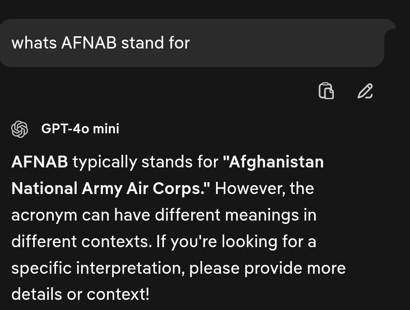This screenshot has width=410, height=310.
Task: Click the OpenAI logo beside GPT-4o mini
Action: [x=19, y=129]
